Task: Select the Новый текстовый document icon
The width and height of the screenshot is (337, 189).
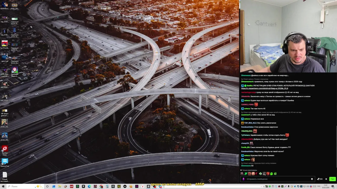Action: click(4, 176)
